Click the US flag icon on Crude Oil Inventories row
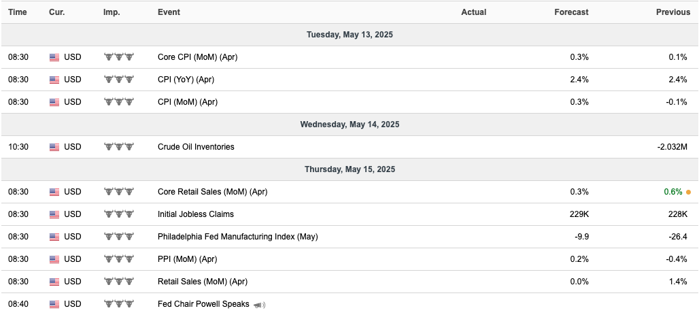The image size is (699, 317). click(x=54, y=147)
